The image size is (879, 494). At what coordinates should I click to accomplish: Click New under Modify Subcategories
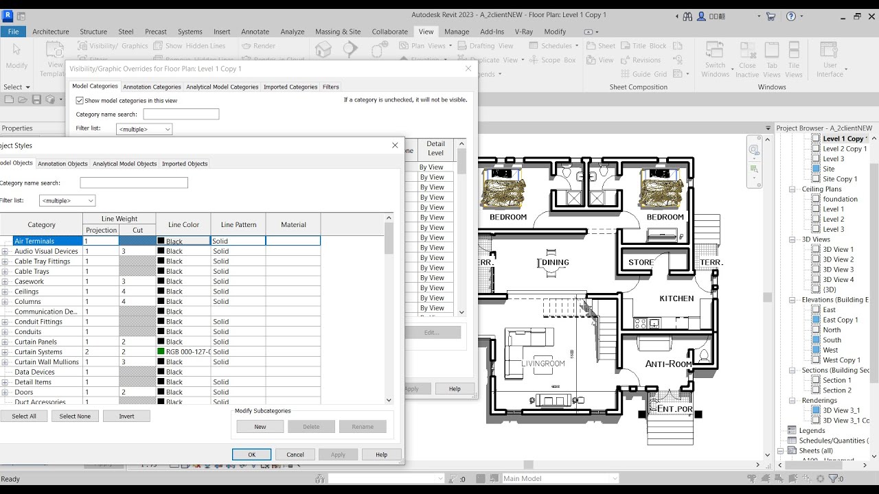260,427
